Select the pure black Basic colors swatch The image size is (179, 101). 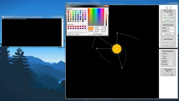tap(68, 21)
